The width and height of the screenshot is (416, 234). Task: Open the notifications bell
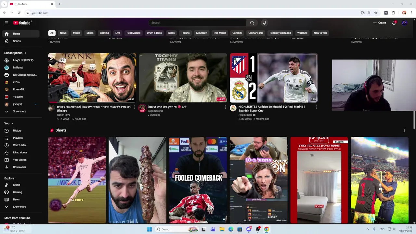pos(394,23)
